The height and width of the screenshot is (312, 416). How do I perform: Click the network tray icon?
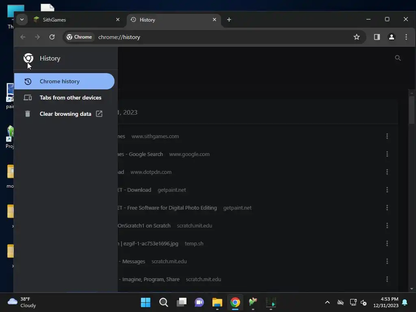point(353,302)
